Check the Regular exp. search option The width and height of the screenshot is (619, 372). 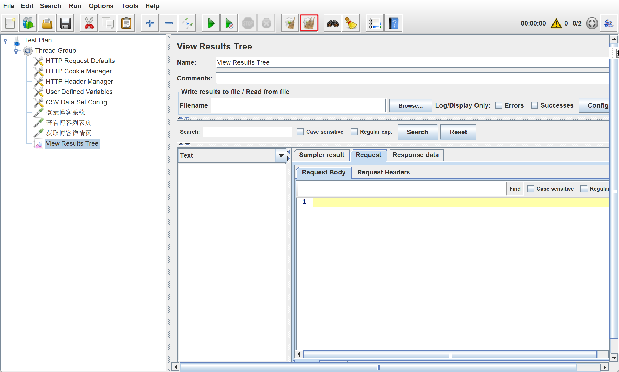click(x=354, y=132)
